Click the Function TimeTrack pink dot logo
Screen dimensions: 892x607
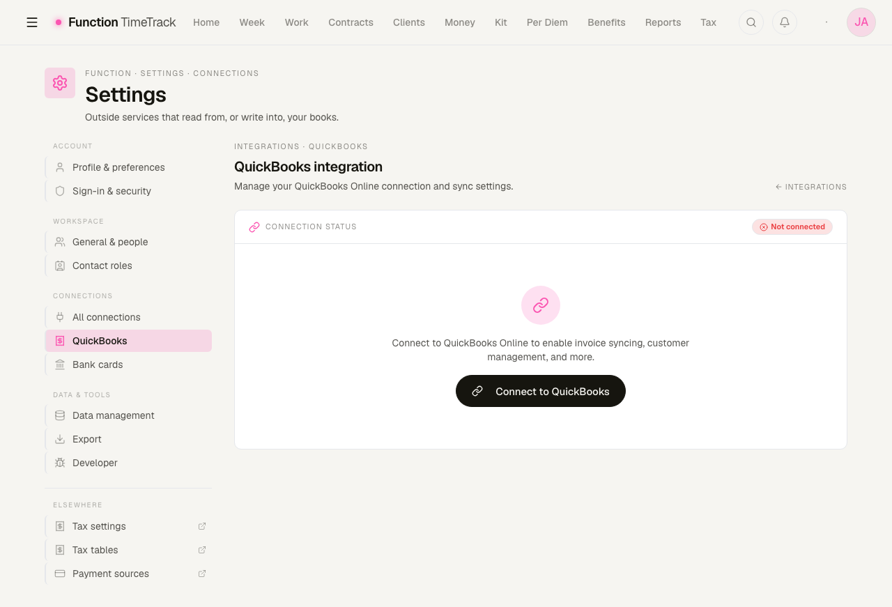(x=59, y=22)
